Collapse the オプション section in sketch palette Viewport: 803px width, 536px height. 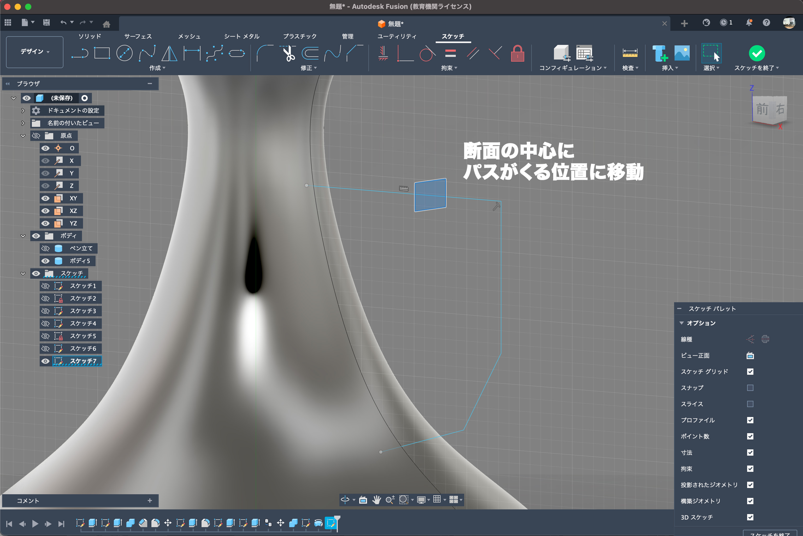coord(681,323)
